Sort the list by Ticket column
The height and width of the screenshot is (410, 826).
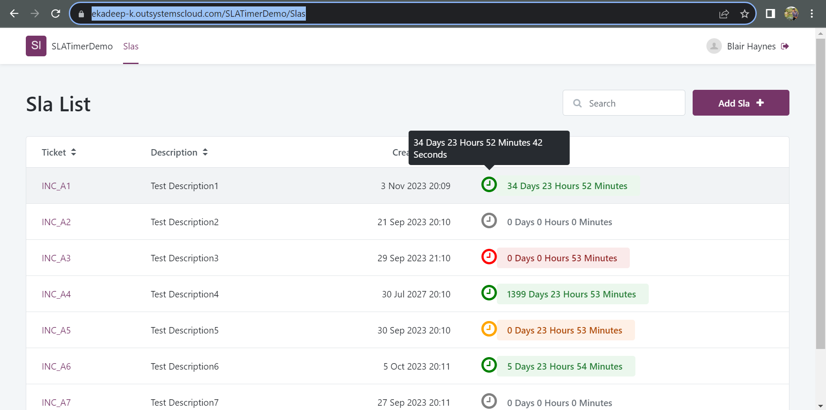point(59,152)
